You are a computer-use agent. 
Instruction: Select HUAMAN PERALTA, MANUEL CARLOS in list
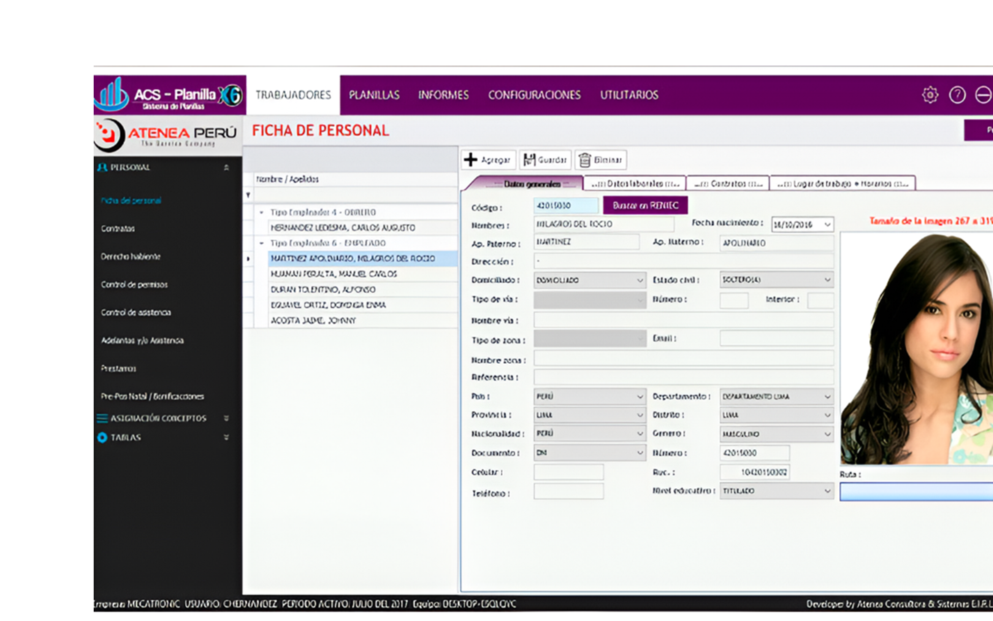334,274
